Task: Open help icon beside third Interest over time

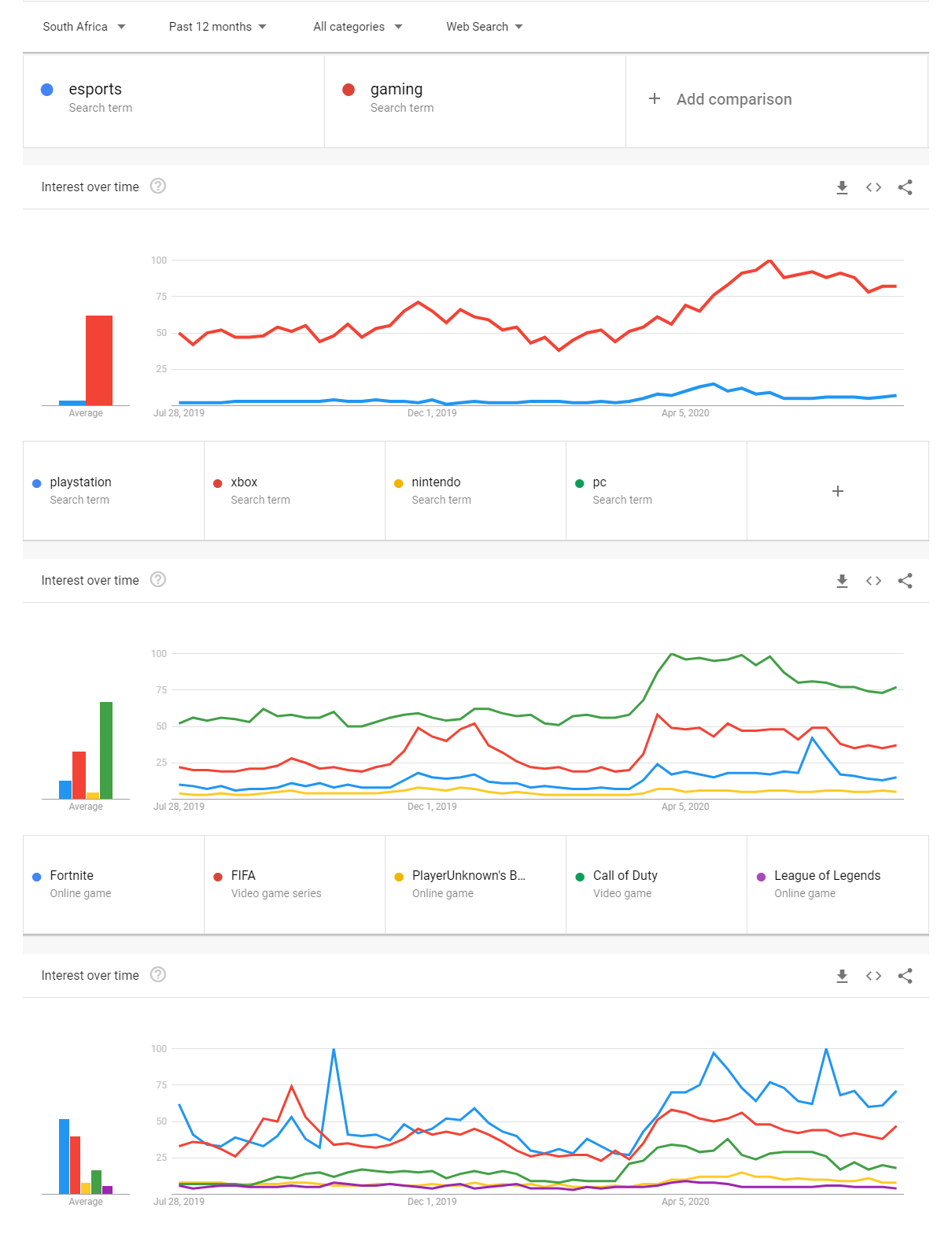Action: pyautogui.click(x=158, y=974)
